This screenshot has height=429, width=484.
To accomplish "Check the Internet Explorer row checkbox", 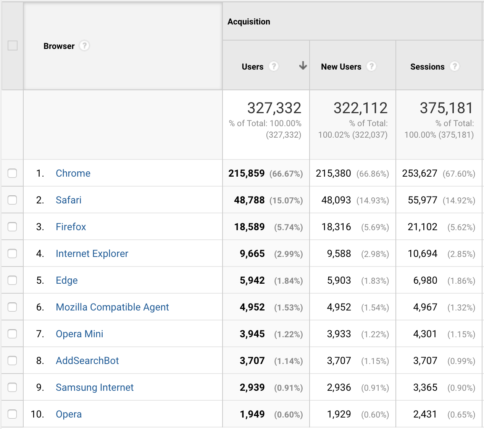I will [x=13, y=253].
